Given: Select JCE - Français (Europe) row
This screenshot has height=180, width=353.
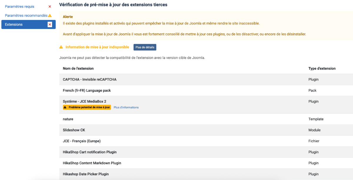Looking at the screenshot, I should tap(82, 141).
